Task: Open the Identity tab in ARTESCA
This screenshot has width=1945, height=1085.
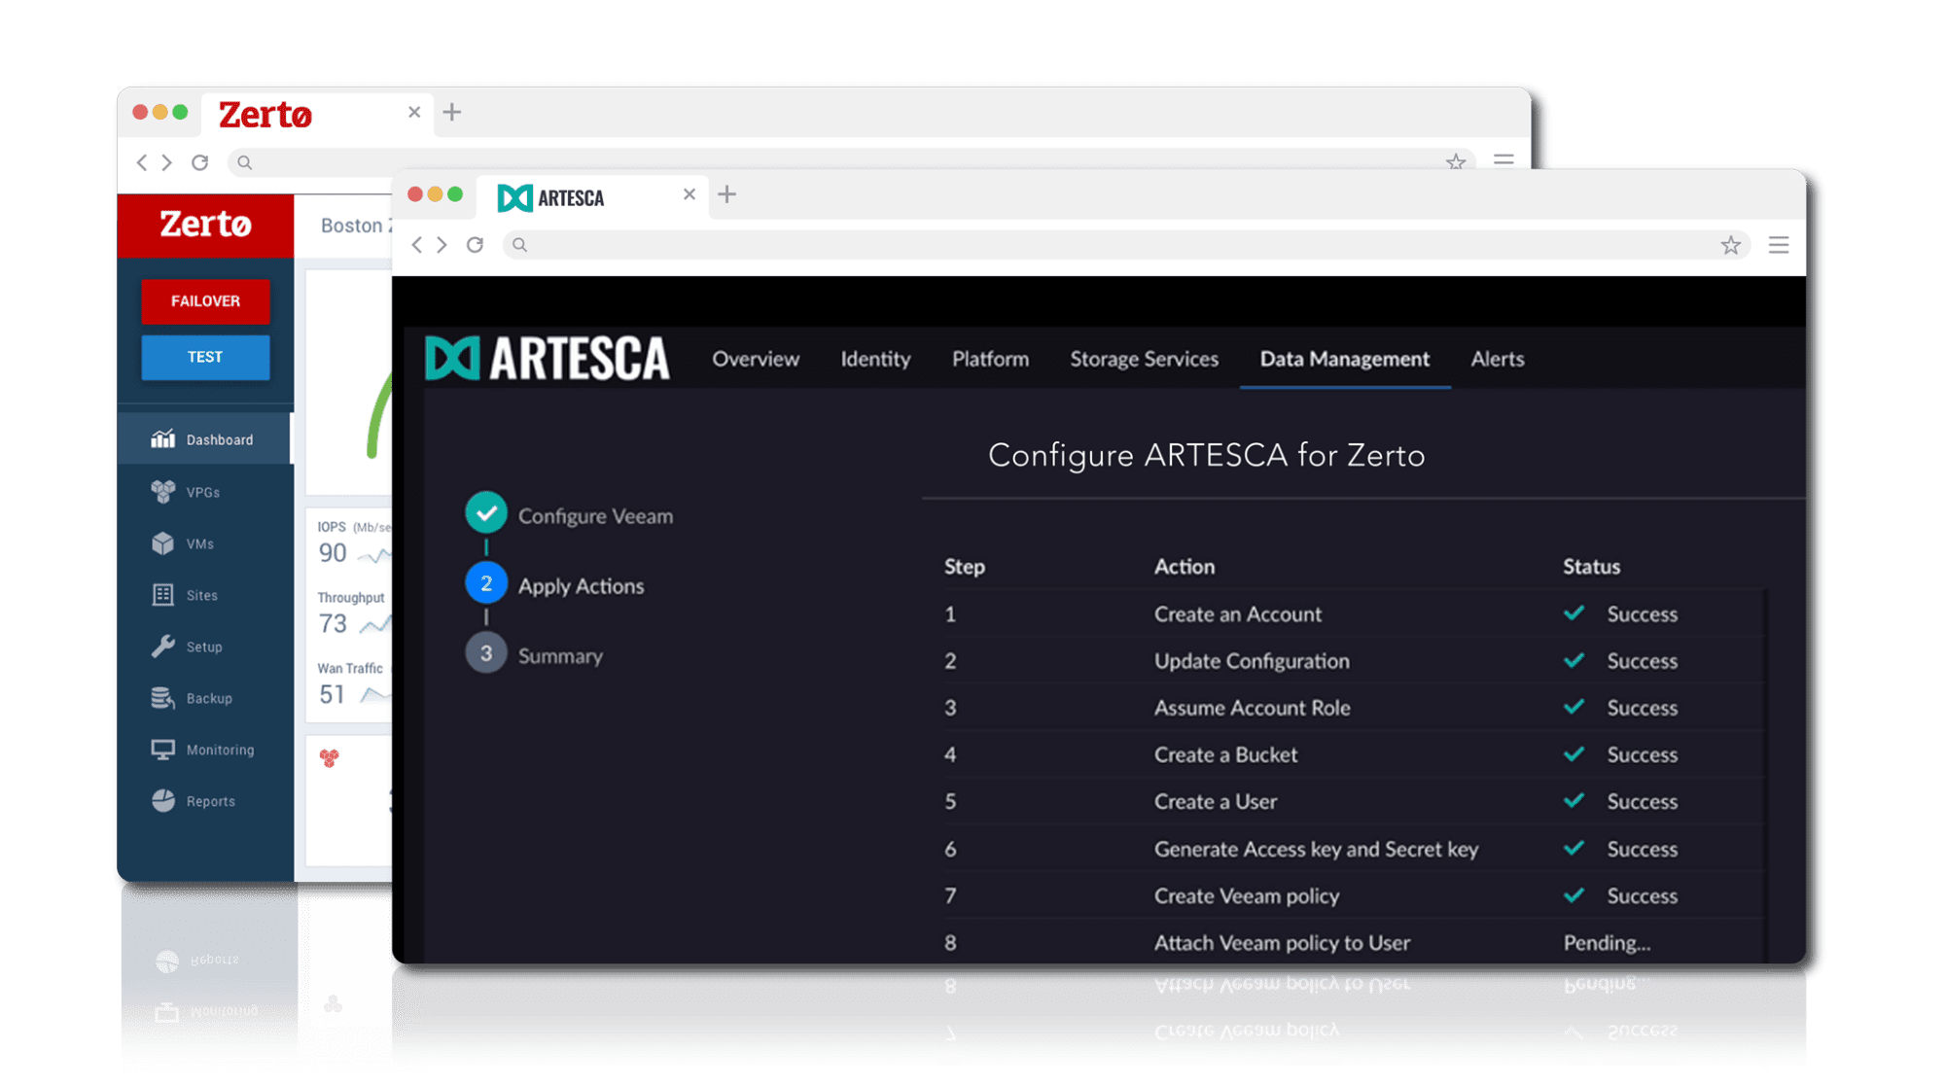Action: (x=875, y=359)
